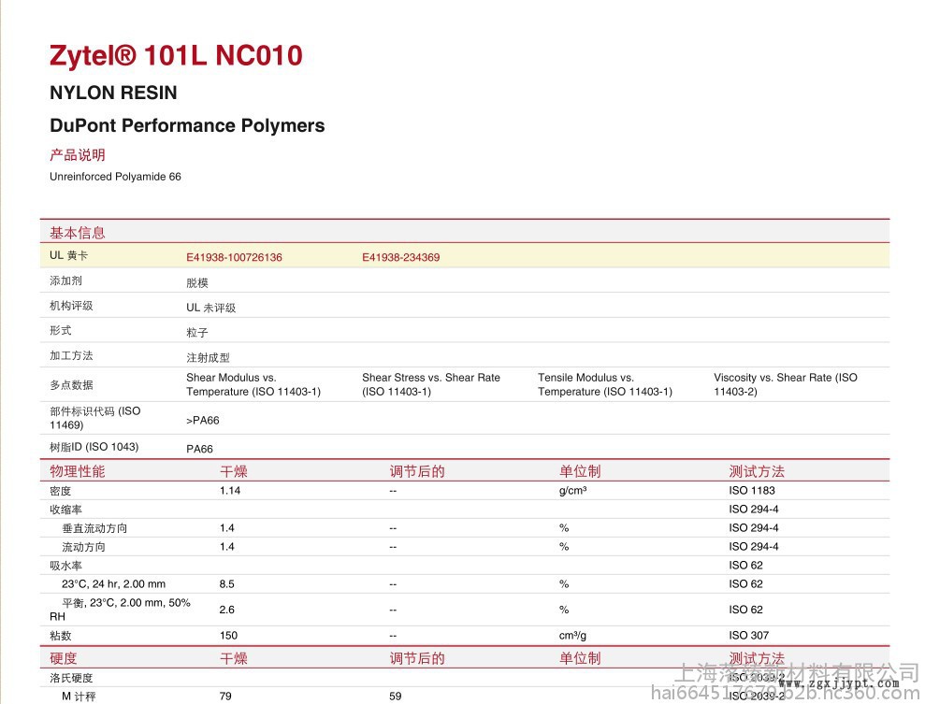Click the 收缩率 row label

pos(66,510)
